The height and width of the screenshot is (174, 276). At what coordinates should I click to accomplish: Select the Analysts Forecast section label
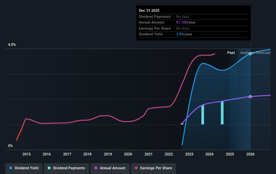click(x=255, y=53)
